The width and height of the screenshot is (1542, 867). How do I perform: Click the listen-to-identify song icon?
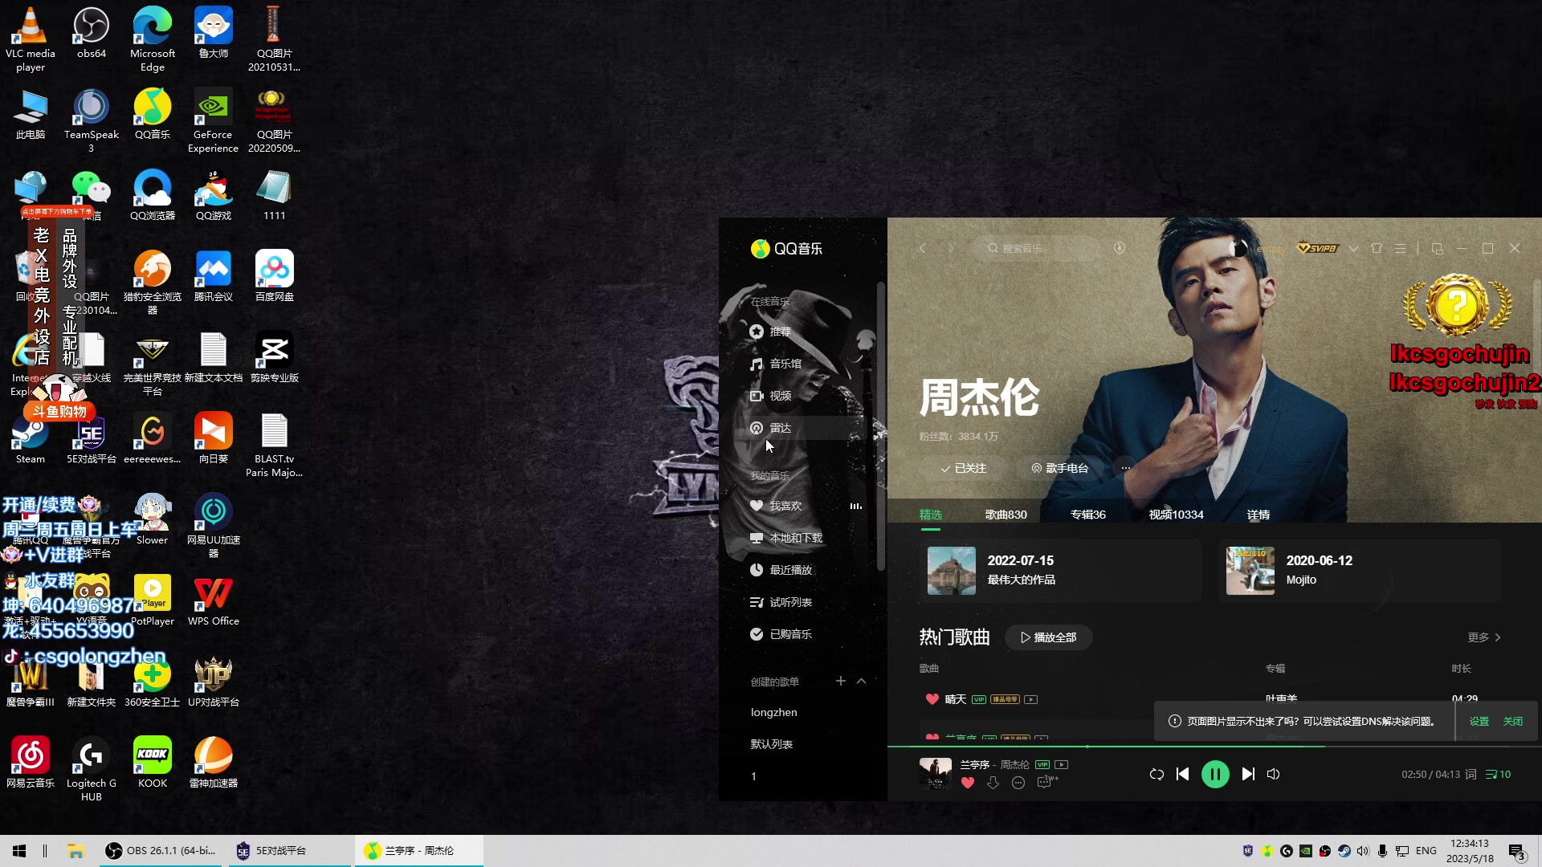(1120, 248)
